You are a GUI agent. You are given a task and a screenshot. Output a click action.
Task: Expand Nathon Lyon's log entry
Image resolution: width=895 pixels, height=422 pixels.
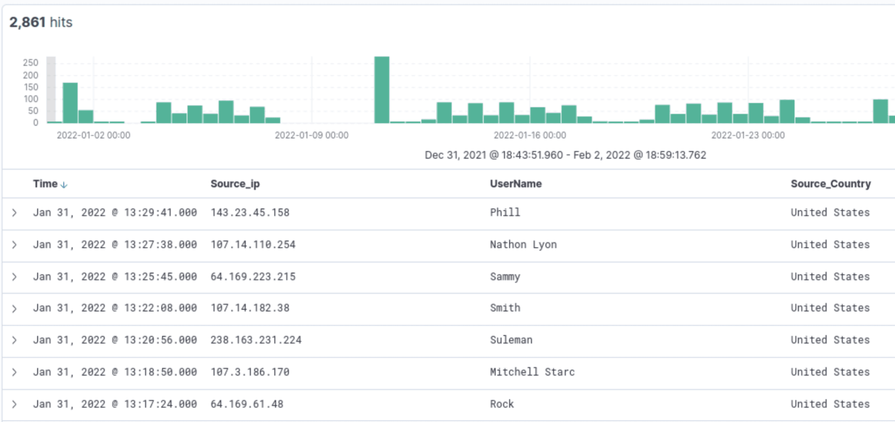(15, 244)
